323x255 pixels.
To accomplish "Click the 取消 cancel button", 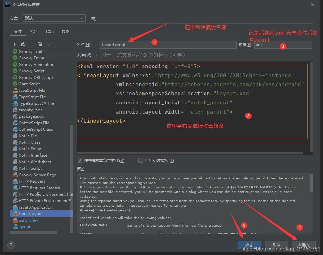I will click(x=277, y=245).
